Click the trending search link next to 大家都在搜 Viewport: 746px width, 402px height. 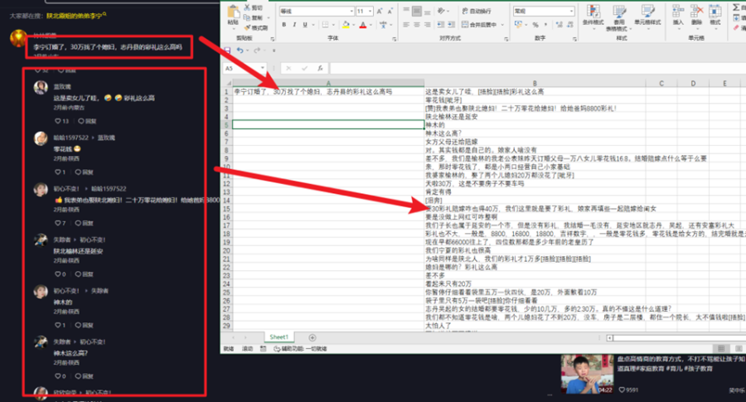point(76,16)
